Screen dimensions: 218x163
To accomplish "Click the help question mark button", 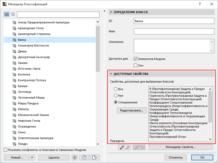I will tap(200, 4).
